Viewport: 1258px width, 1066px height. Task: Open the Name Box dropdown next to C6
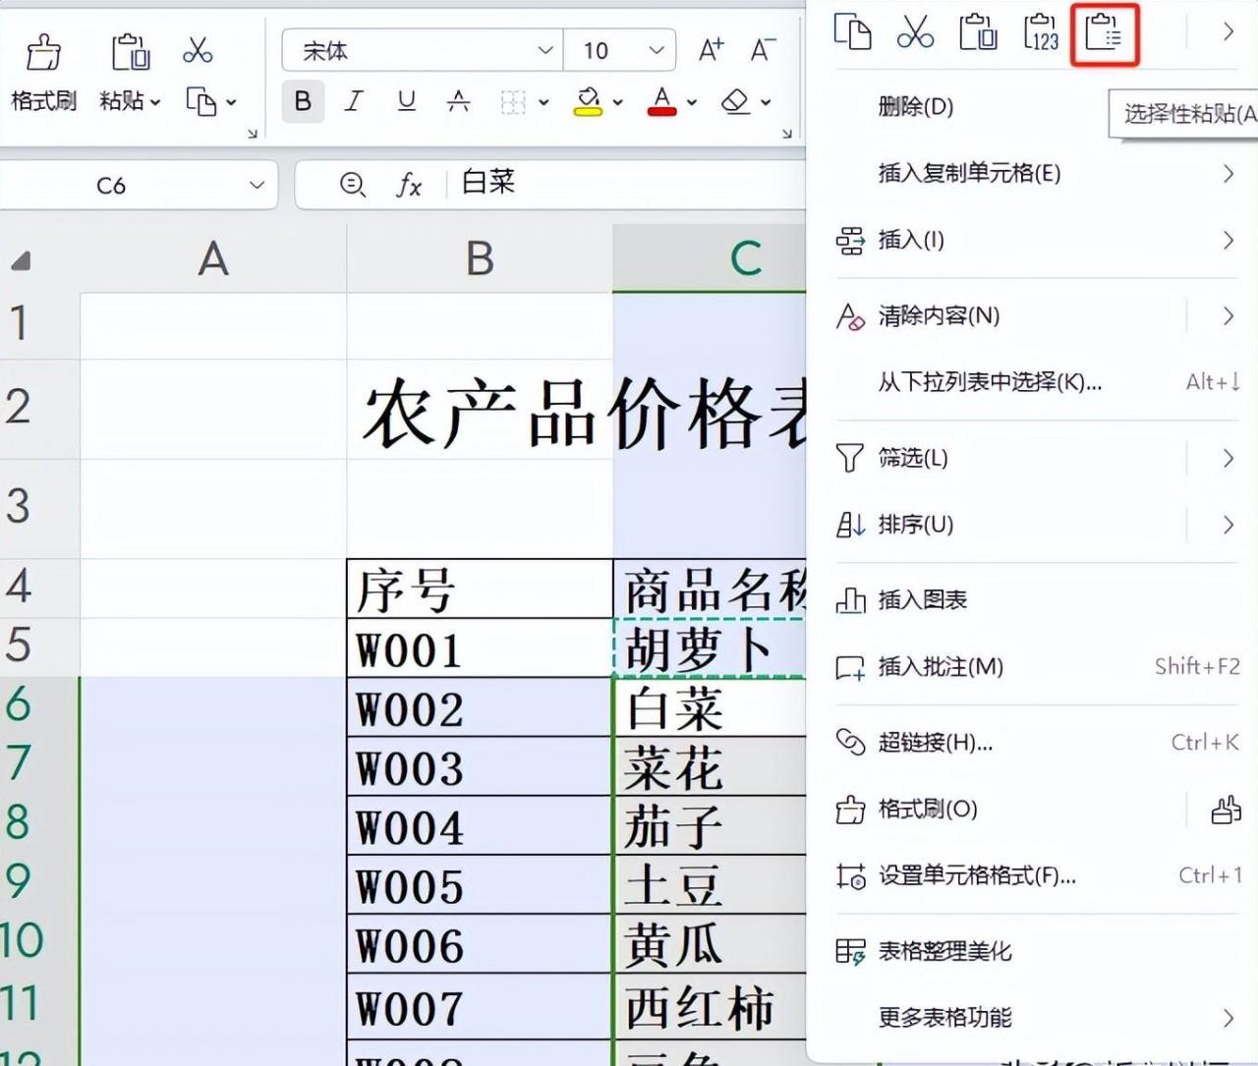pos(257,185)
